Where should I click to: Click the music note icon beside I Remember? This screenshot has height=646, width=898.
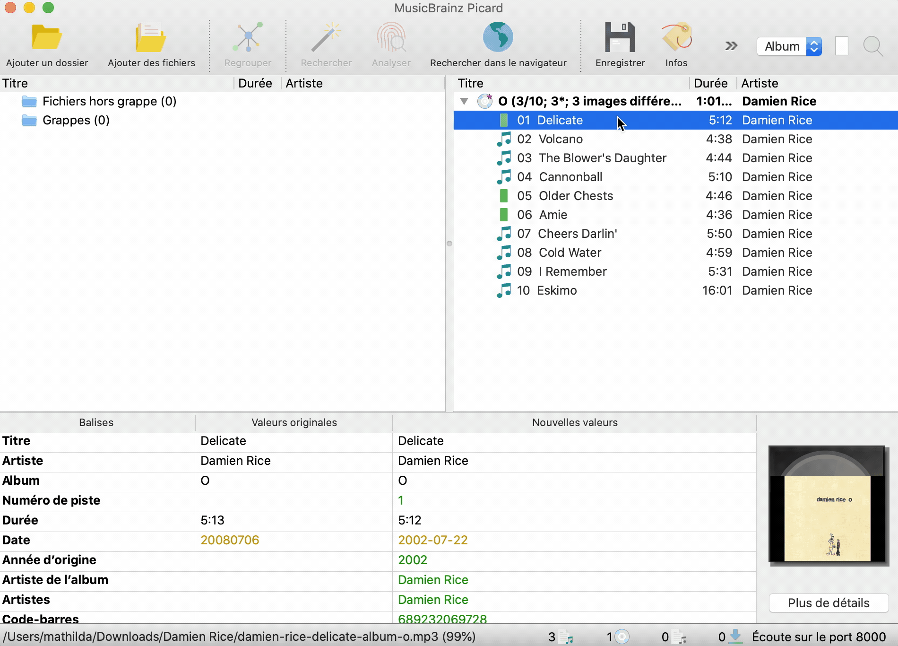click(504, 271)
